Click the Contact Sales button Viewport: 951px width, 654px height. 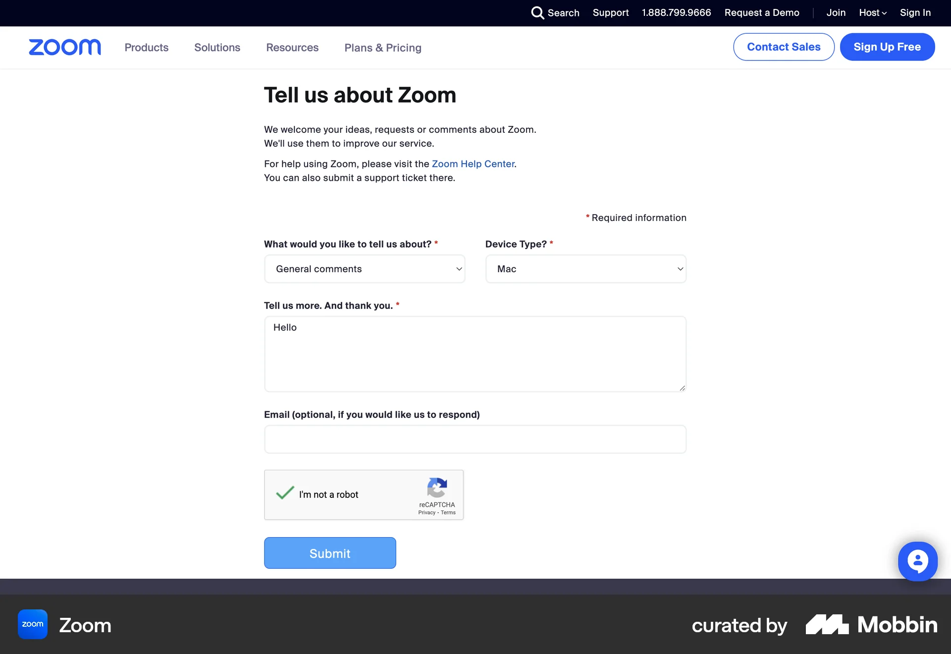click(x=783, y=47)
